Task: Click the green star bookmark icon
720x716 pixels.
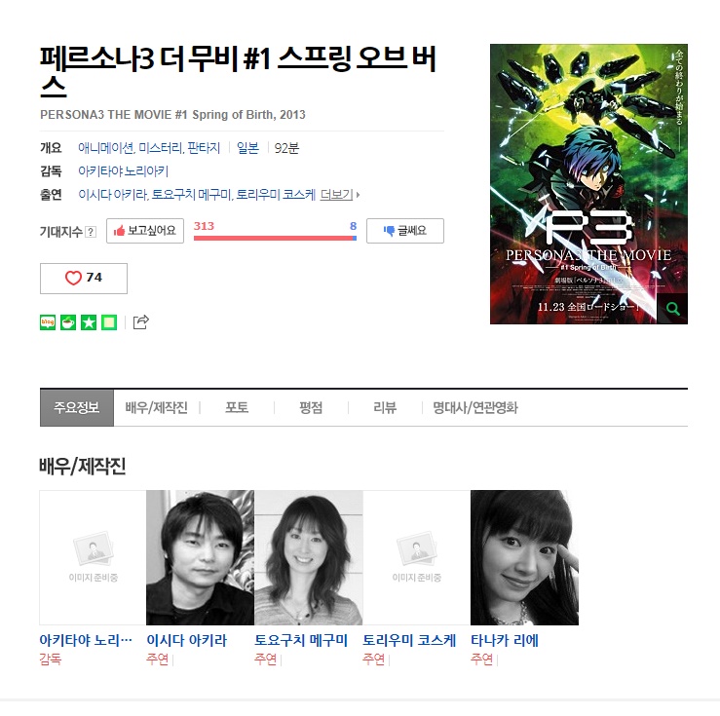Action: pos(89,322)
